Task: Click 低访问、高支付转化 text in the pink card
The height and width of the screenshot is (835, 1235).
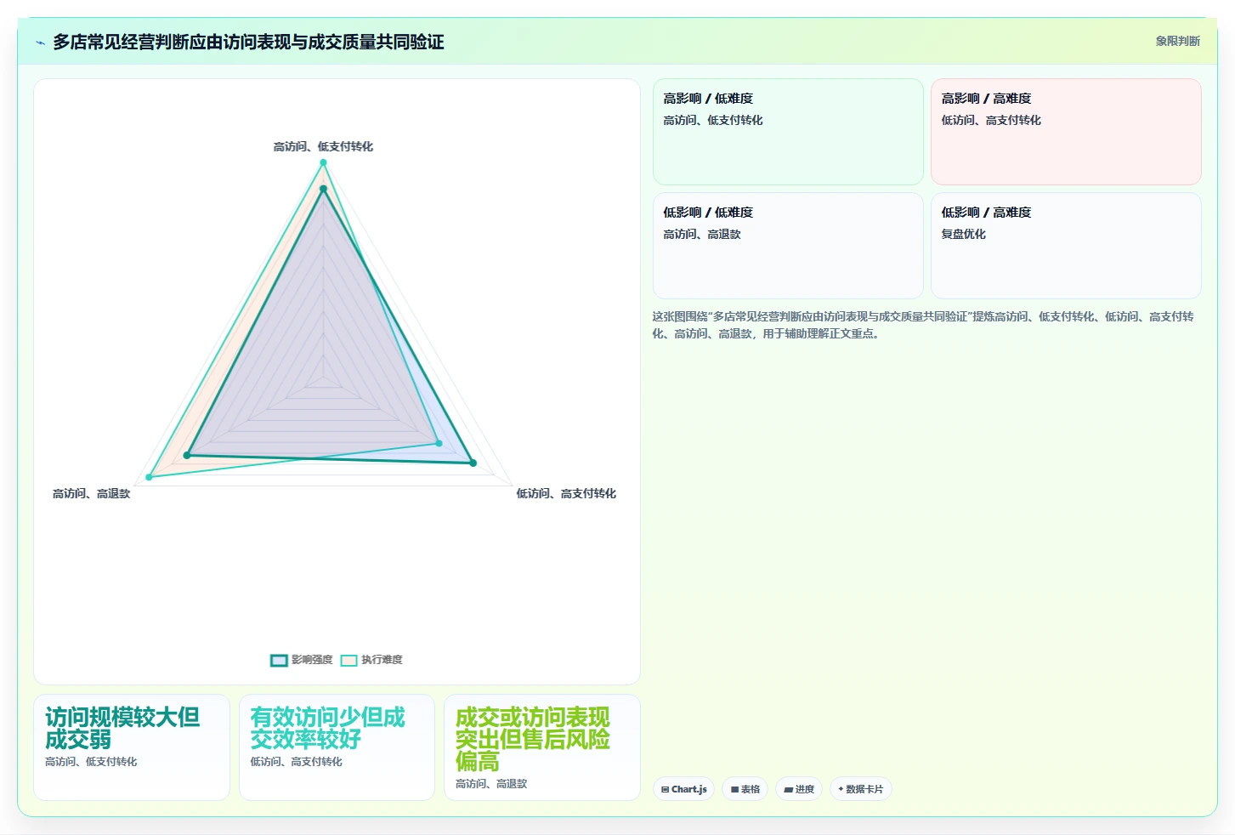Action: [x=991, y=120]
